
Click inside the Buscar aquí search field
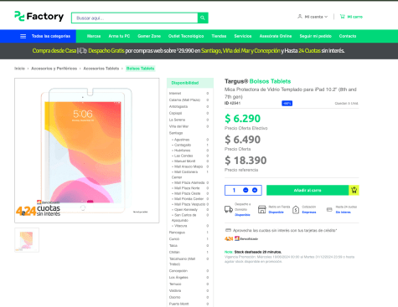[x=135, y=18]
